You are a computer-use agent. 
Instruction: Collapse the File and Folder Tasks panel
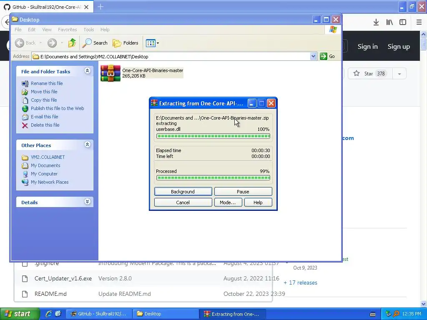[x=87, y=71]
